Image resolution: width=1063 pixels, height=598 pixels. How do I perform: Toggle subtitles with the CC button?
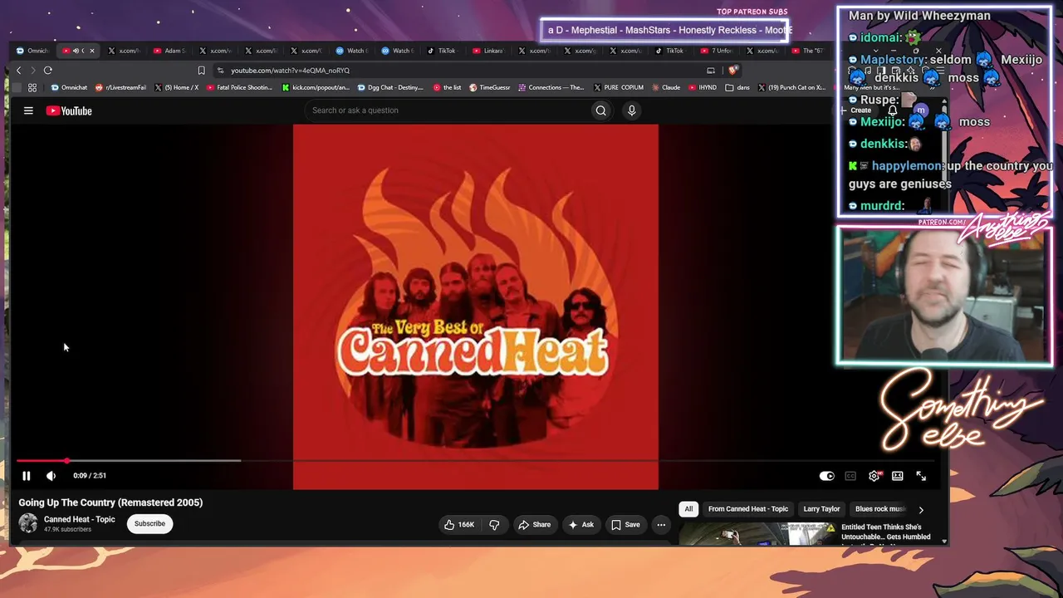coord(850,476)
